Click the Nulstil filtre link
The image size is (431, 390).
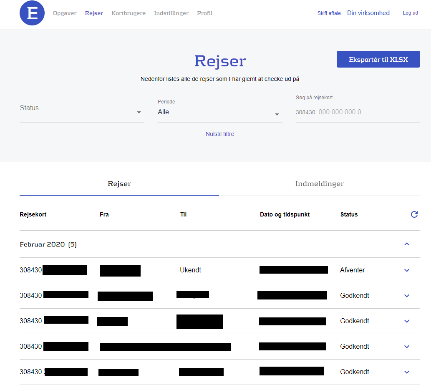[220, 134]
